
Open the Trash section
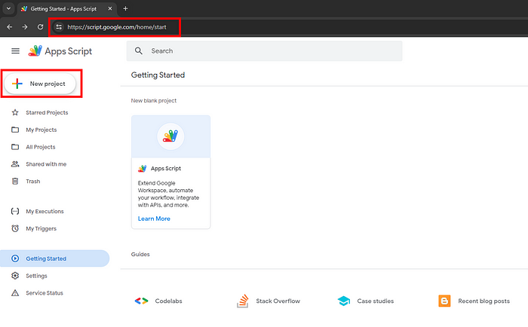(x=33, y=182)
